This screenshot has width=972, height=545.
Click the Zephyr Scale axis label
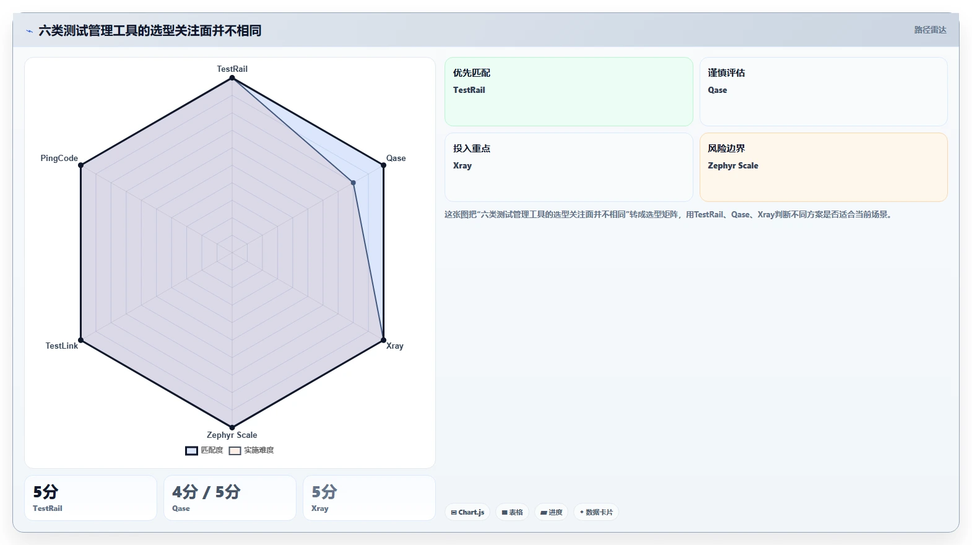232,435
